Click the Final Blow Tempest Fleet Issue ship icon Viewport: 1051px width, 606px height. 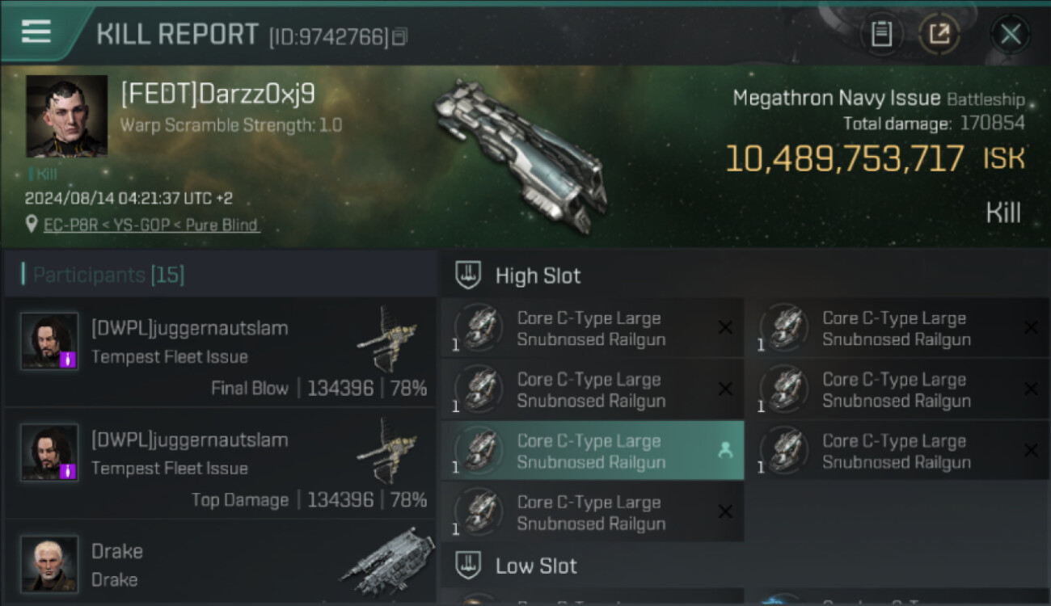pos(387,338)
